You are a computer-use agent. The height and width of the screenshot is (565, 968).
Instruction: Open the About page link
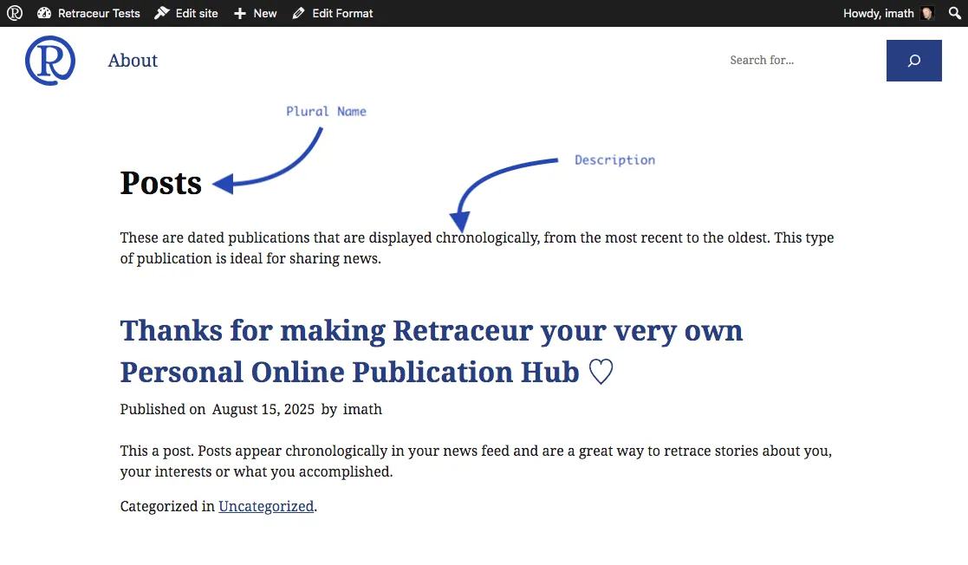pos(133,61)
